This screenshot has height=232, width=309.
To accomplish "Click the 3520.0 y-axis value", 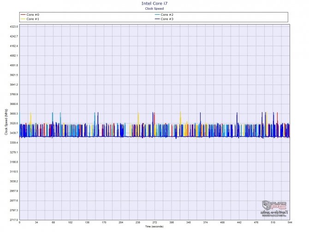I will (14, 123).
